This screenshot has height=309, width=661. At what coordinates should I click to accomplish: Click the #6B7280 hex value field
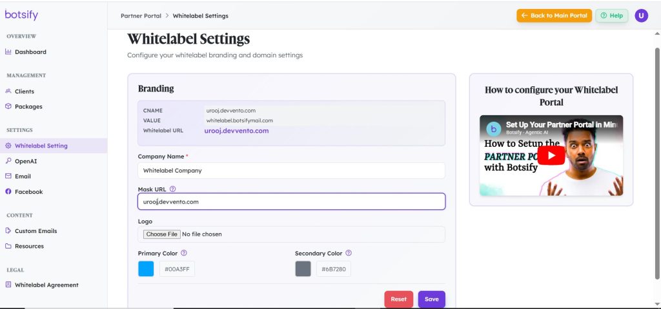click(334, 268)
